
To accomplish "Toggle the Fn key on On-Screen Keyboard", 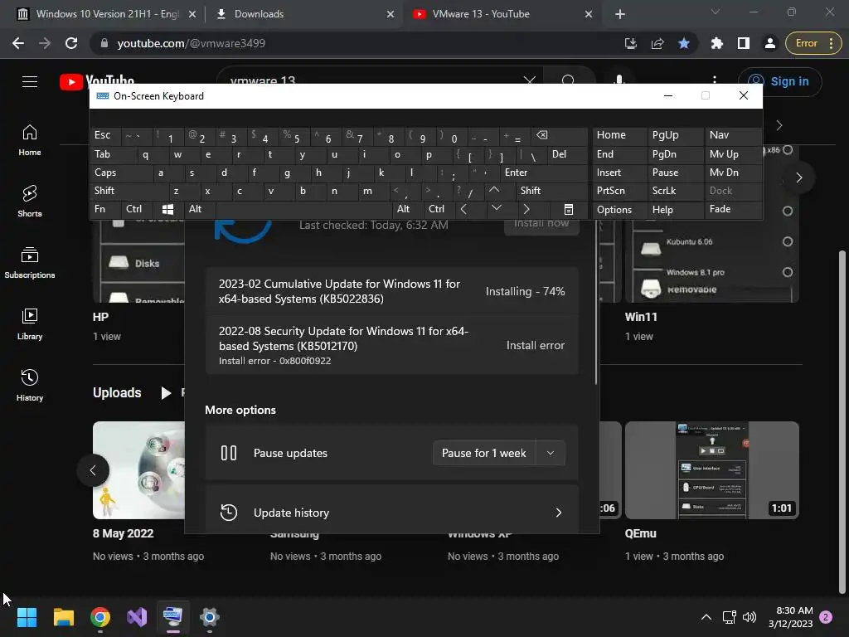I will (x=105, y=210).
